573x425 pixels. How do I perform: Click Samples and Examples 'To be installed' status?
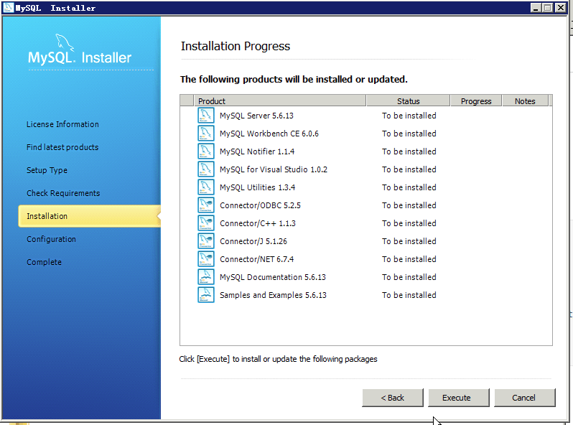click(x=409, y=295)
